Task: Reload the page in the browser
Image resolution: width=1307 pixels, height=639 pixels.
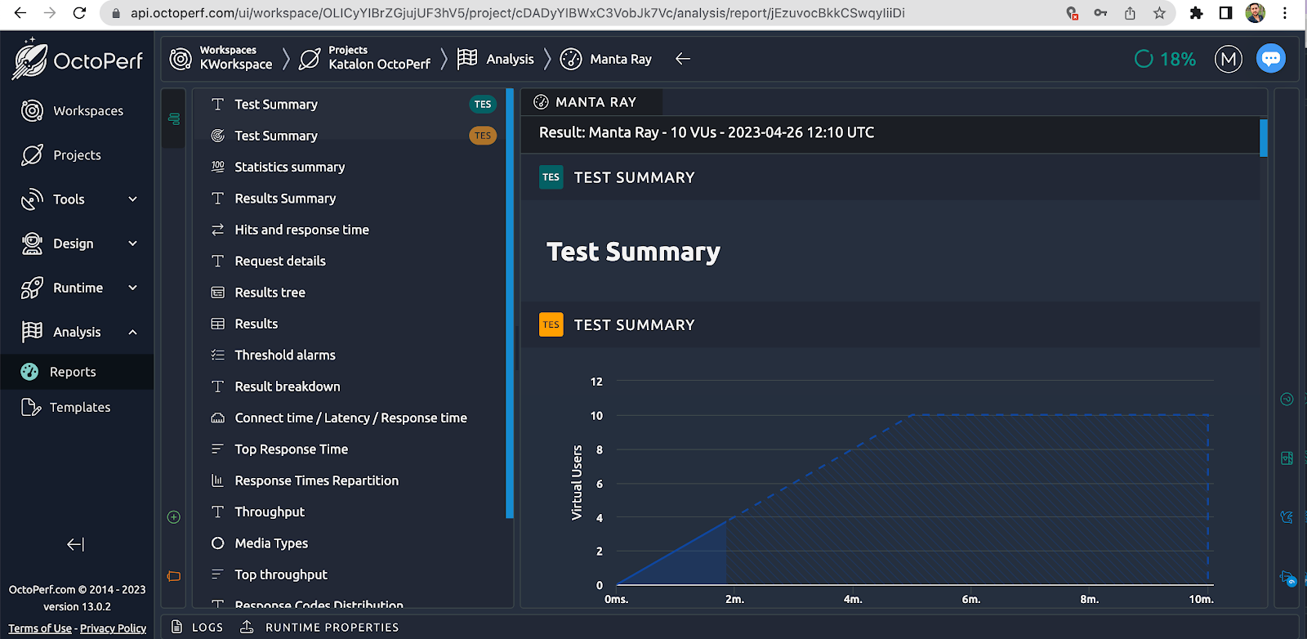Action: (79, 13)
